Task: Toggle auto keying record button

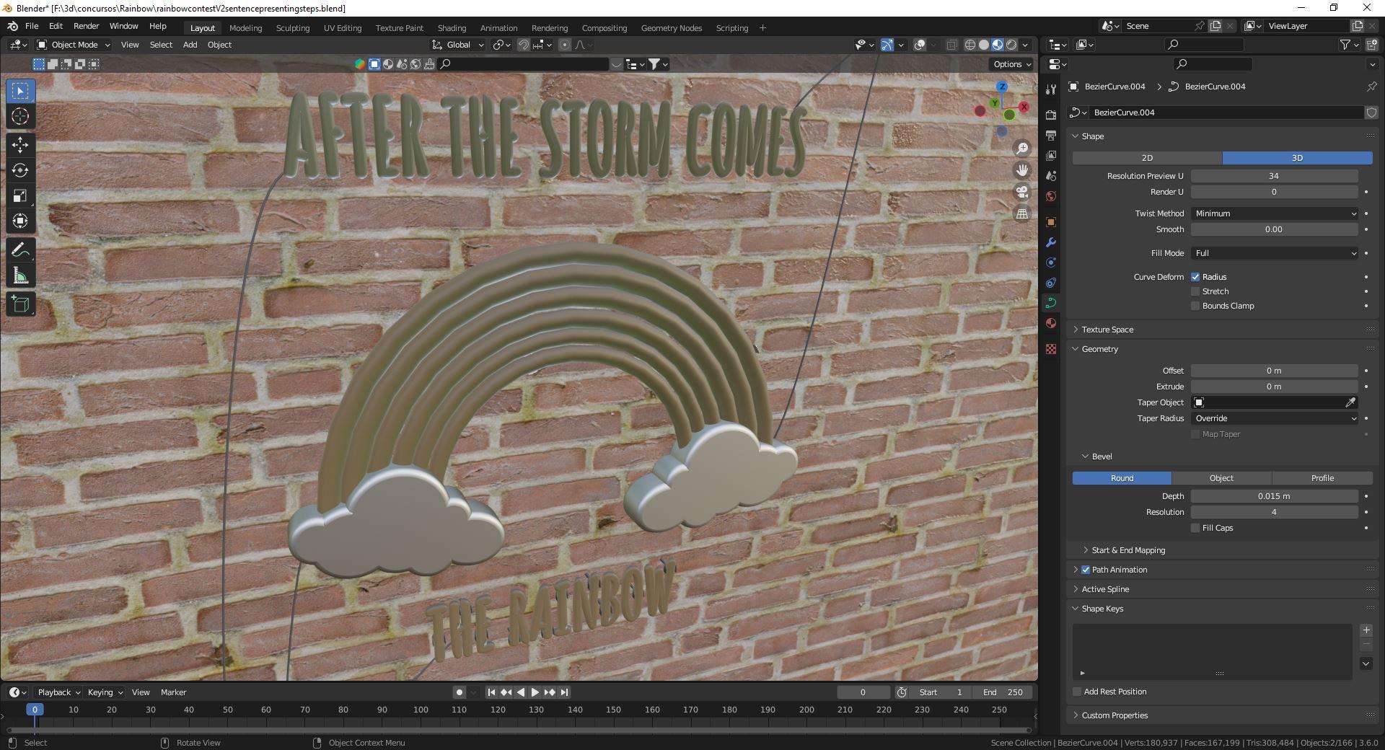Action: point(459,692)
